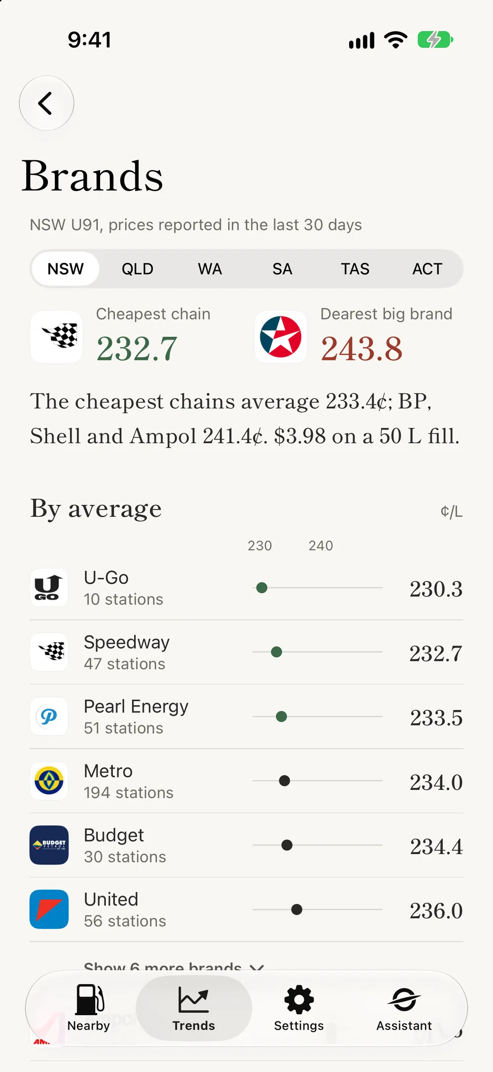Tap the Pearl Energy logo icon

point(49,716)
